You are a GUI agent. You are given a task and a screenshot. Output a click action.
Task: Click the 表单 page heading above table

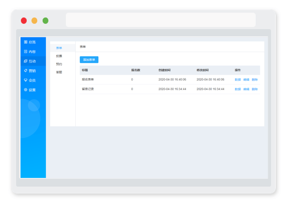83,47
